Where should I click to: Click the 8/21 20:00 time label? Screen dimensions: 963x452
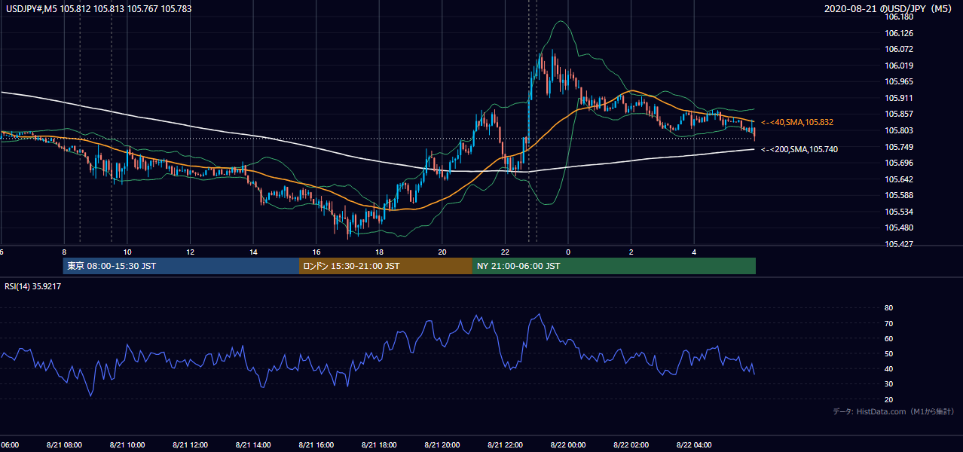click(x=442, y=444)
